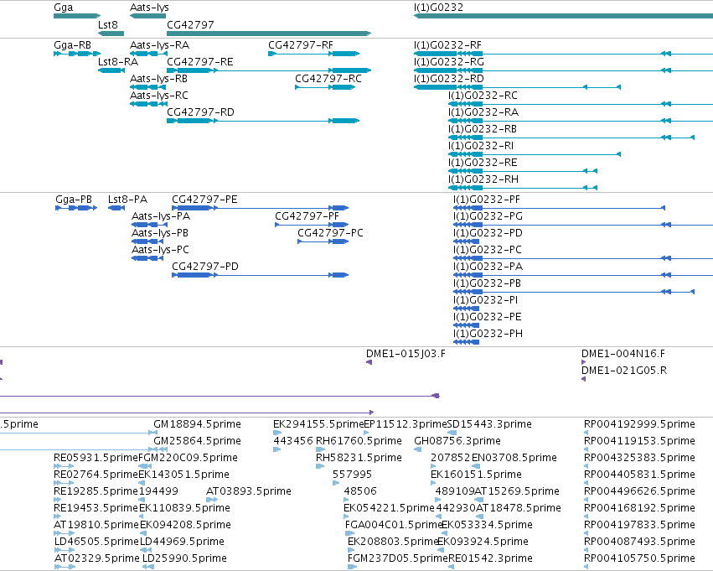The height and width of the screenshot is (571, 713).
Task: Click the l(1)G0232-PG protein label
Action: [x=488, y=216]
